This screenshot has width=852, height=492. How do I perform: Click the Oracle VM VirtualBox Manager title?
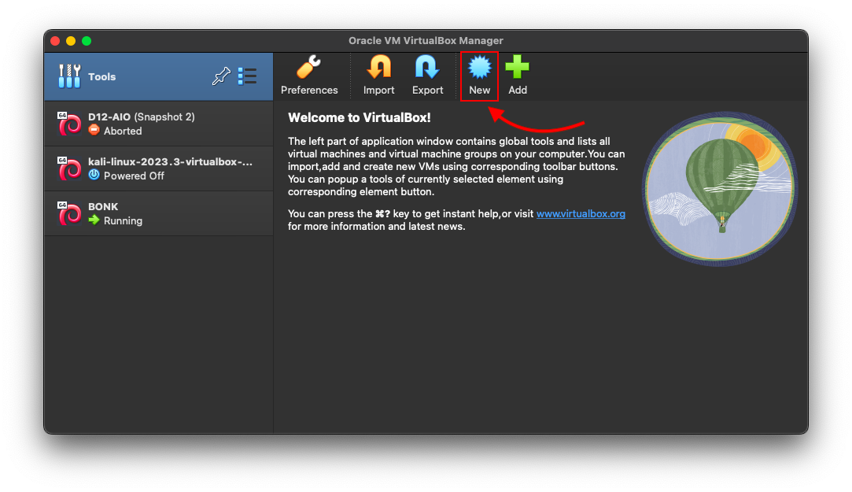click(426, 41)
